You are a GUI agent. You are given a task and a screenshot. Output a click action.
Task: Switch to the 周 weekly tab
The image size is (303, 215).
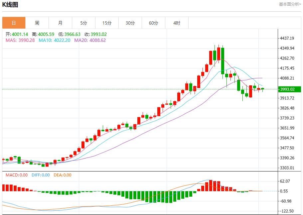pos(37,23)
